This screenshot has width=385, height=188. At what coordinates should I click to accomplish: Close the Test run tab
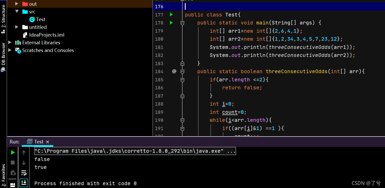click(48, 142)
